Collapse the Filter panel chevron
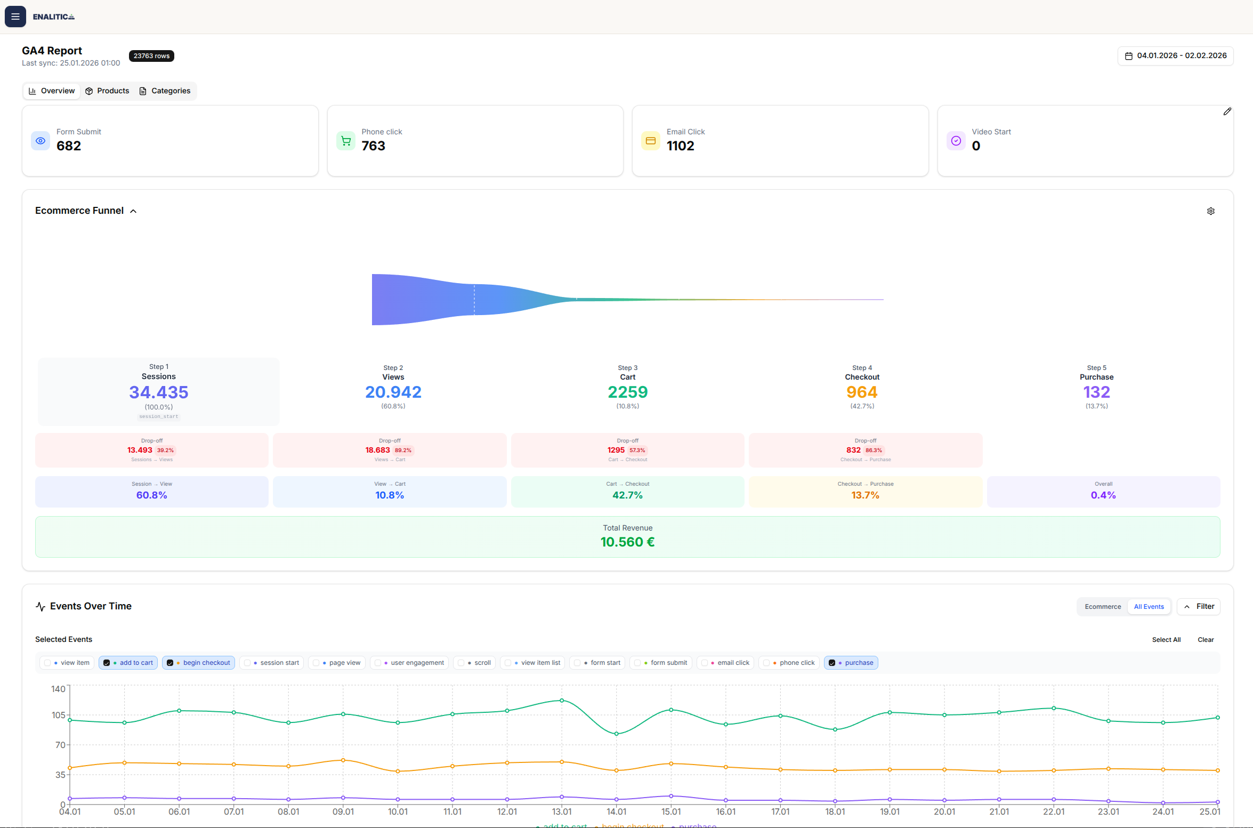Screen dimensions: 1253x828 [x=1186, y=606]
